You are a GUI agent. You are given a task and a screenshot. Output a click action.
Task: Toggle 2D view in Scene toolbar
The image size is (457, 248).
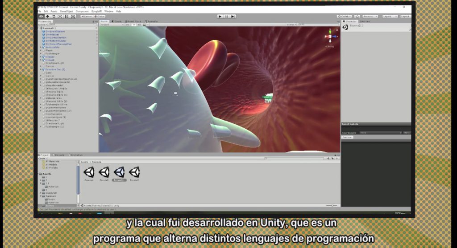click(127, 25)
